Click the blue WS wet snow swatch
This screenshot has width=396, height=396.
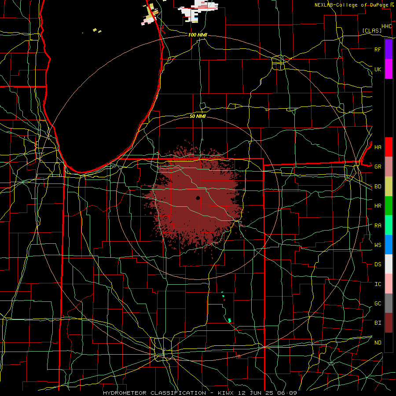389,245
